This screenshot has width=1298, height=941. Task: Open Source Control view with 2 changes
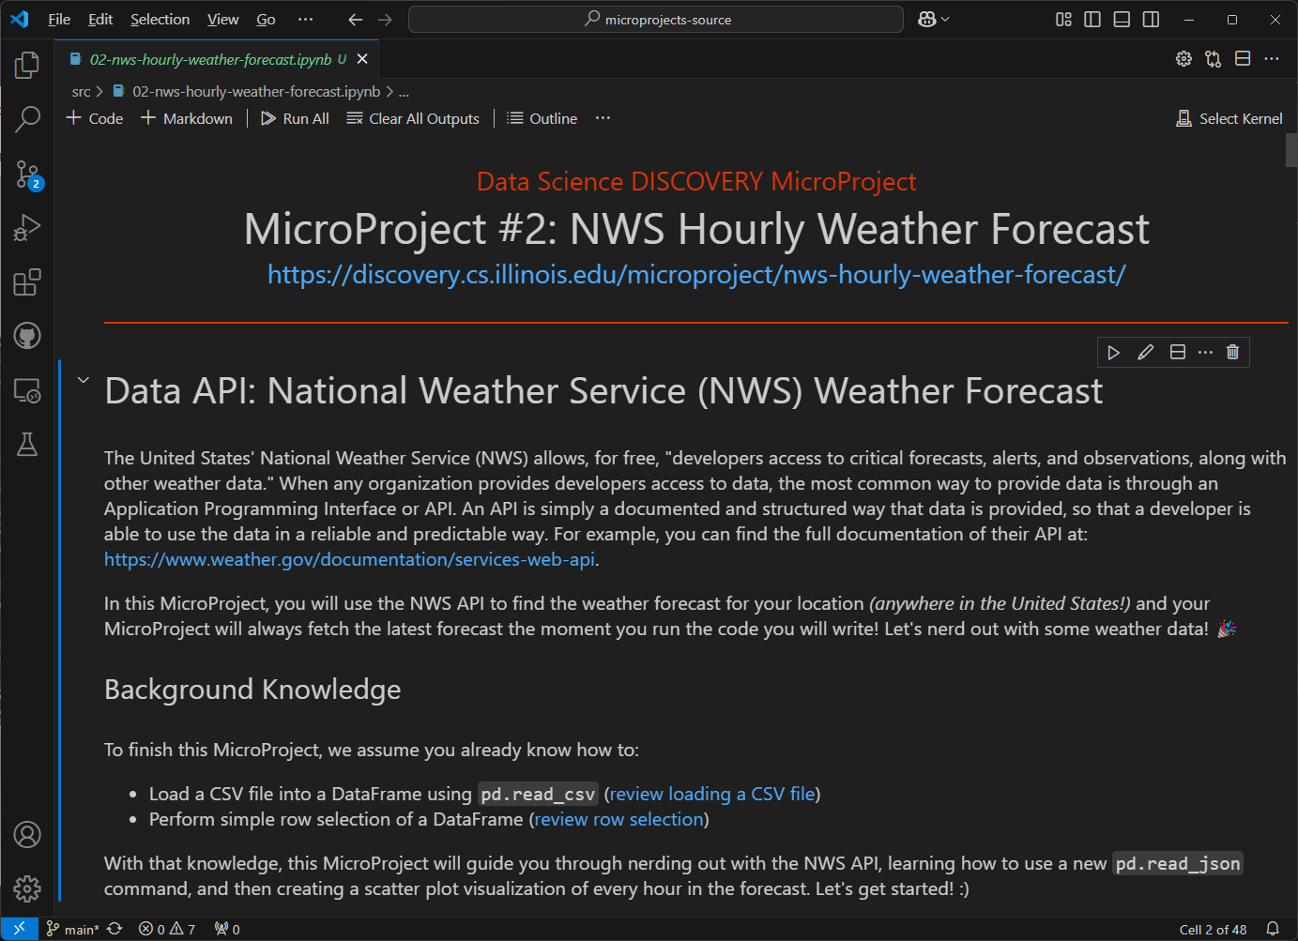[27, 174]
